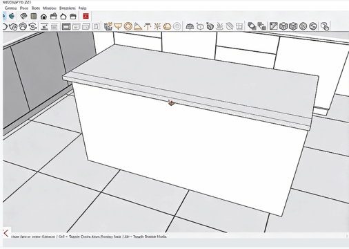Open the Camera menu
This screenshot has width=349, height=249.
[x=10, y=8]
